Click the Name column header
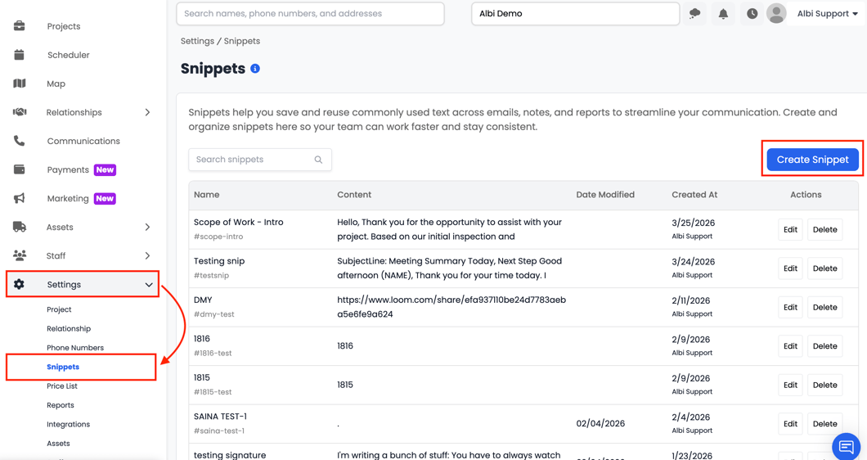This screenshot has width=867, height=460. click(x=207, y=195)
